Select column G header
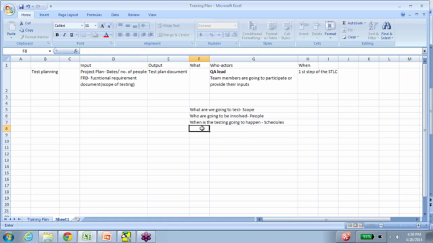This screenshot has height=243, width=433. click(x=254, y=59)
